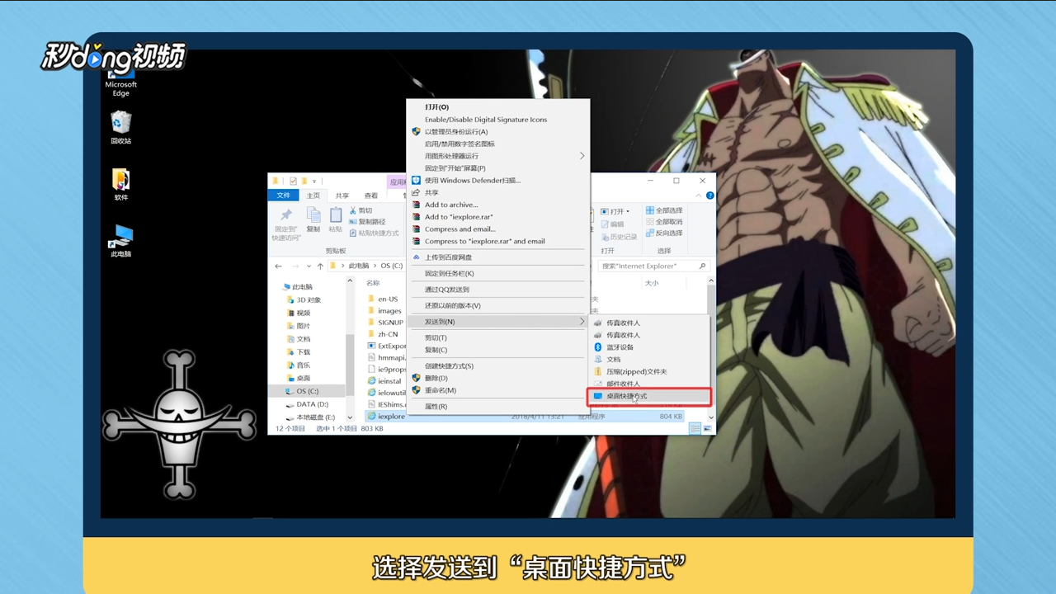
Task: Open the 打开 dropdown arrow in ribbon
Action: point(628,212)
